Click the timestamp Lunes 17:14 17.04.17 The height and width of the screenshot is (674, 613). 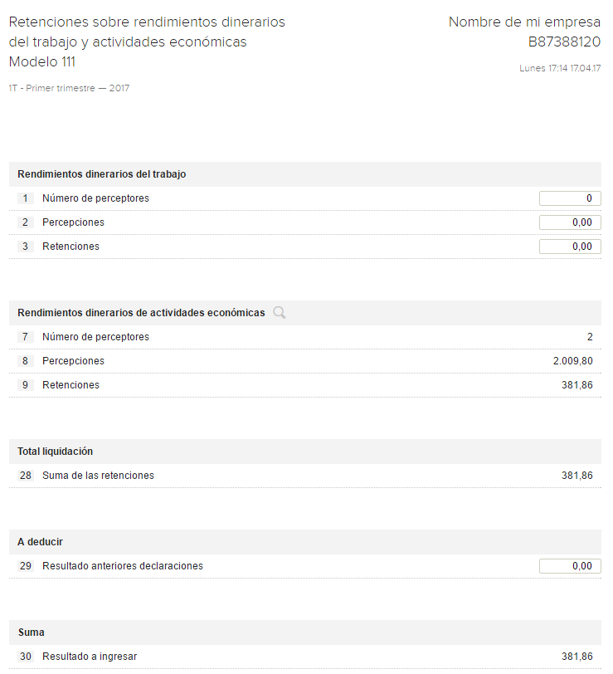pos(560,68)
